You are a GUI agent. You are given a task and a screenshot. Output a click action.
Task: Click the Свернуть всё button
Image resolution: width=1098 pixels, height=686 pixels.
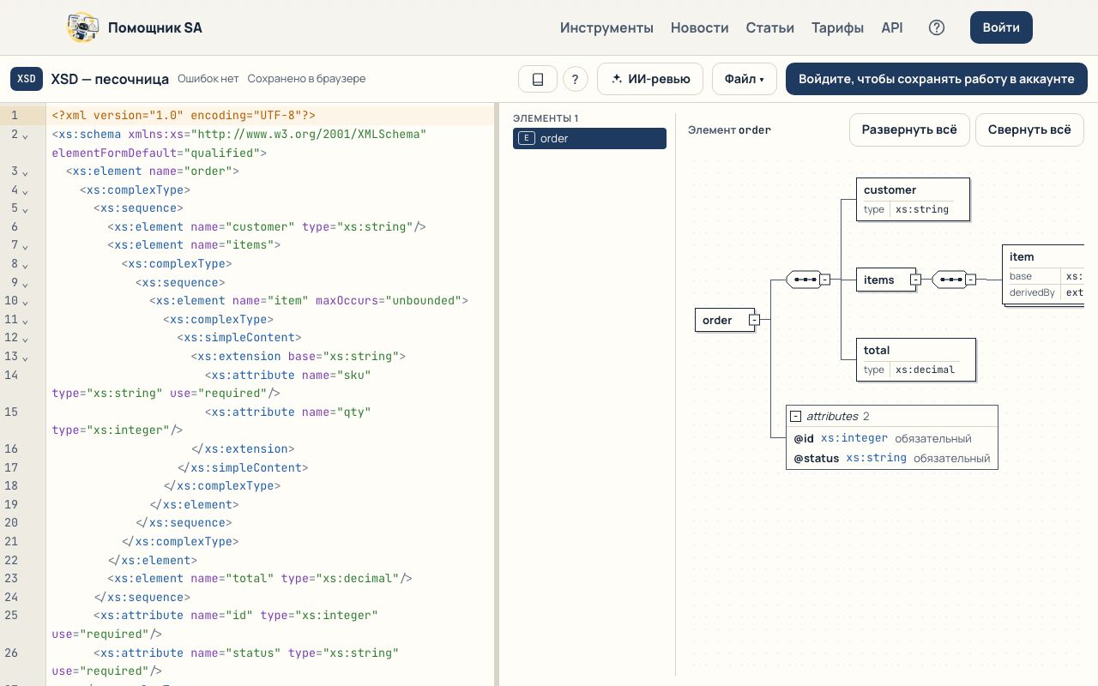coord(1029,130)
